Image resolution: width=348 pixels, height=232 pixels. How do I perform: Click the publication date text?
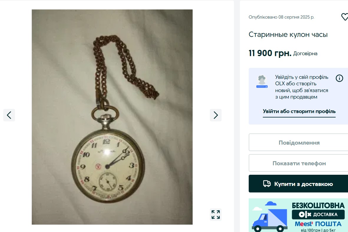pyautogui.click(x=281, y=17)
